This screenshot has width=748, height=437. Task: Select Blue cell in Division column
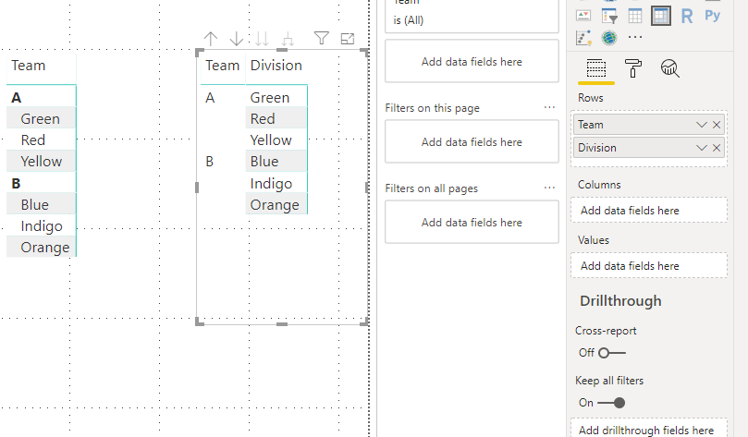coord(276,162)
